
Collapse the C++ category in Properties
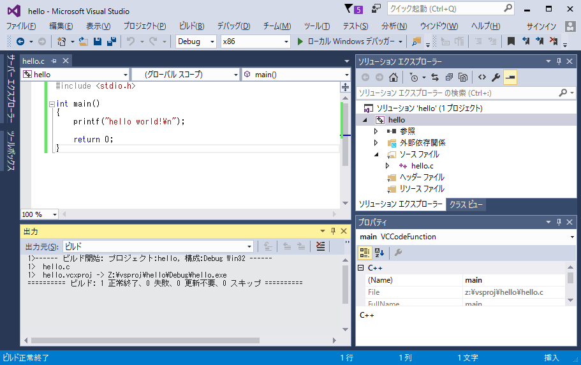click(x=361, y=267)
